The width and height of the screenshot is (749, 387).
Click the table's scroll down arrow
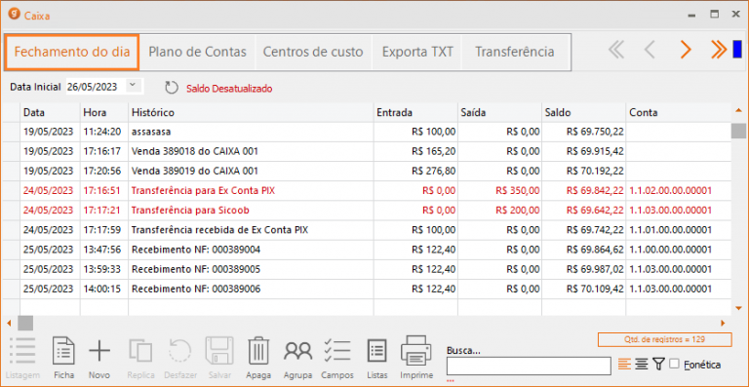point(738,308)
